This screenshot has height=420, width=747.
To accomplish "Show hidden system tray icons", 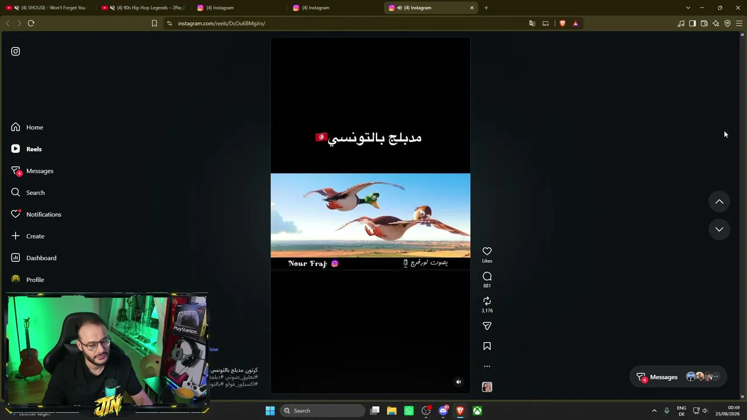I will 654,411.
